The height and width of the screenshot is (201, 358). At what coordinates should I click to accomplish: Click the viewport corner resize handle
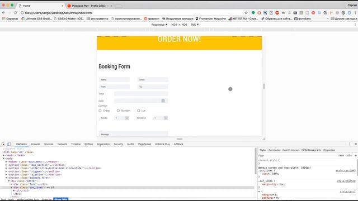(263, 139)
